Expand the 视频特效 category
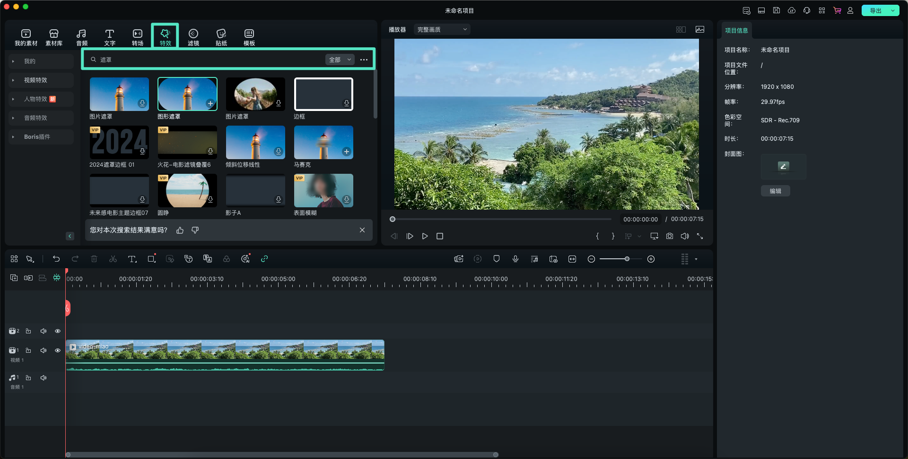The width and height of the screenshot is (908, 459). (36, 80)
